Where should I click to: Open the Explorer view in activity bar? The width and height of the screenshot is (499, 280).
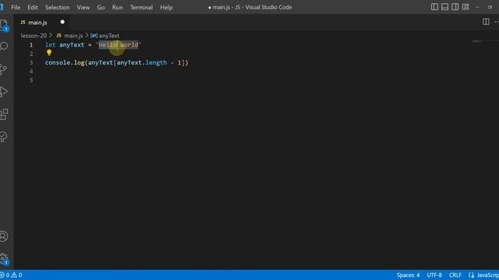(x=4, y=25)
